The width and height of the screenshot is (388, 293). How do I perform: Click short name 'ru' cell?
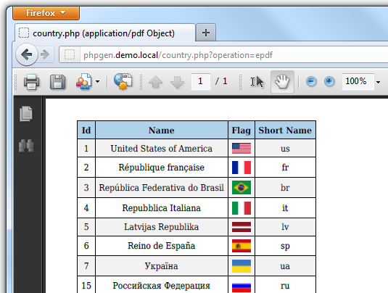[x=285, y=285]
